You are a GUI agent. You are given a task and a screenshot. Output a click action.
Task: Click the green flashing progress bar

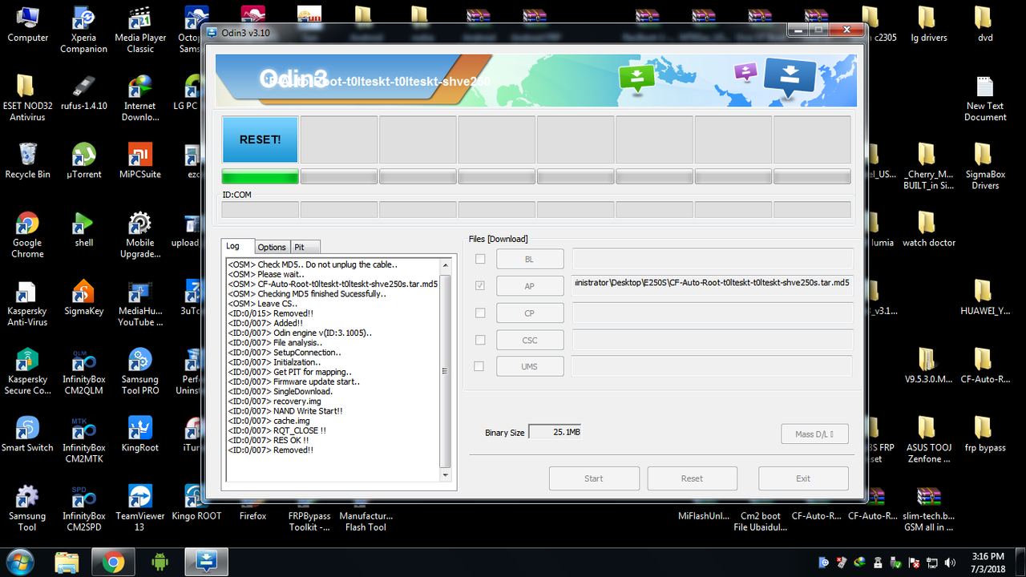[260, 176]
